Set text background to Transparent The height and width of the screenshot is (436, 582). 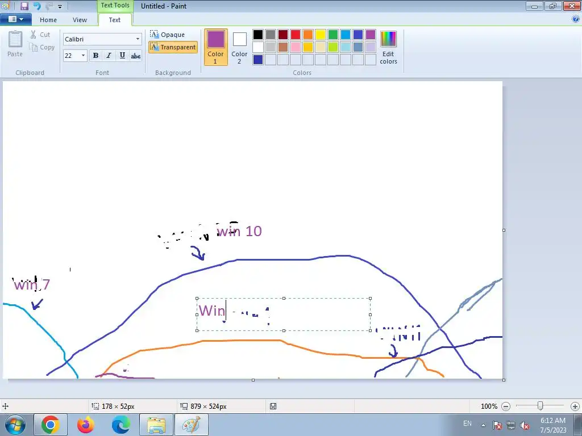(173, 47)
